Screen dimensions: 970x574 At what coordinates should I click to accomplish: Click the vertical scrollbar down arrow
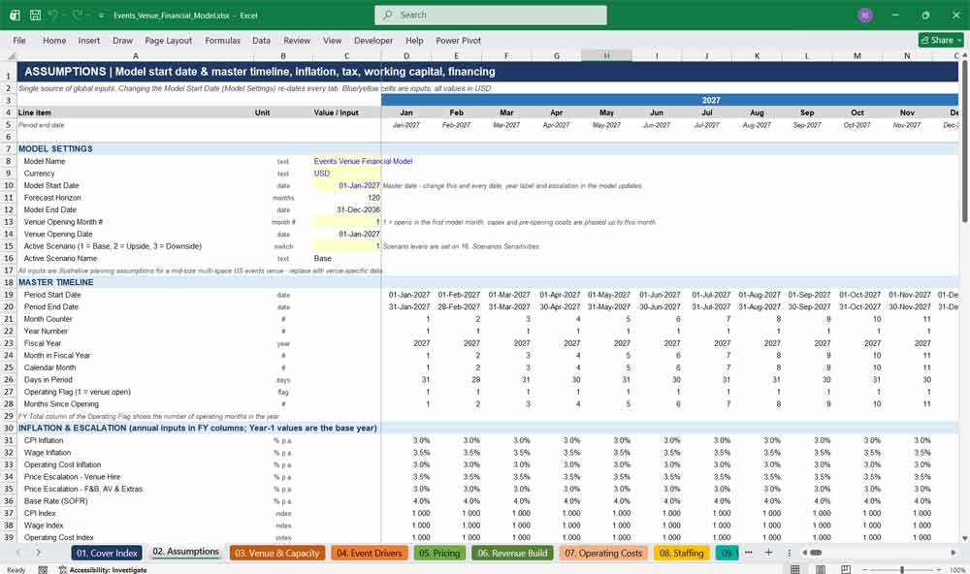pos(965,539)
